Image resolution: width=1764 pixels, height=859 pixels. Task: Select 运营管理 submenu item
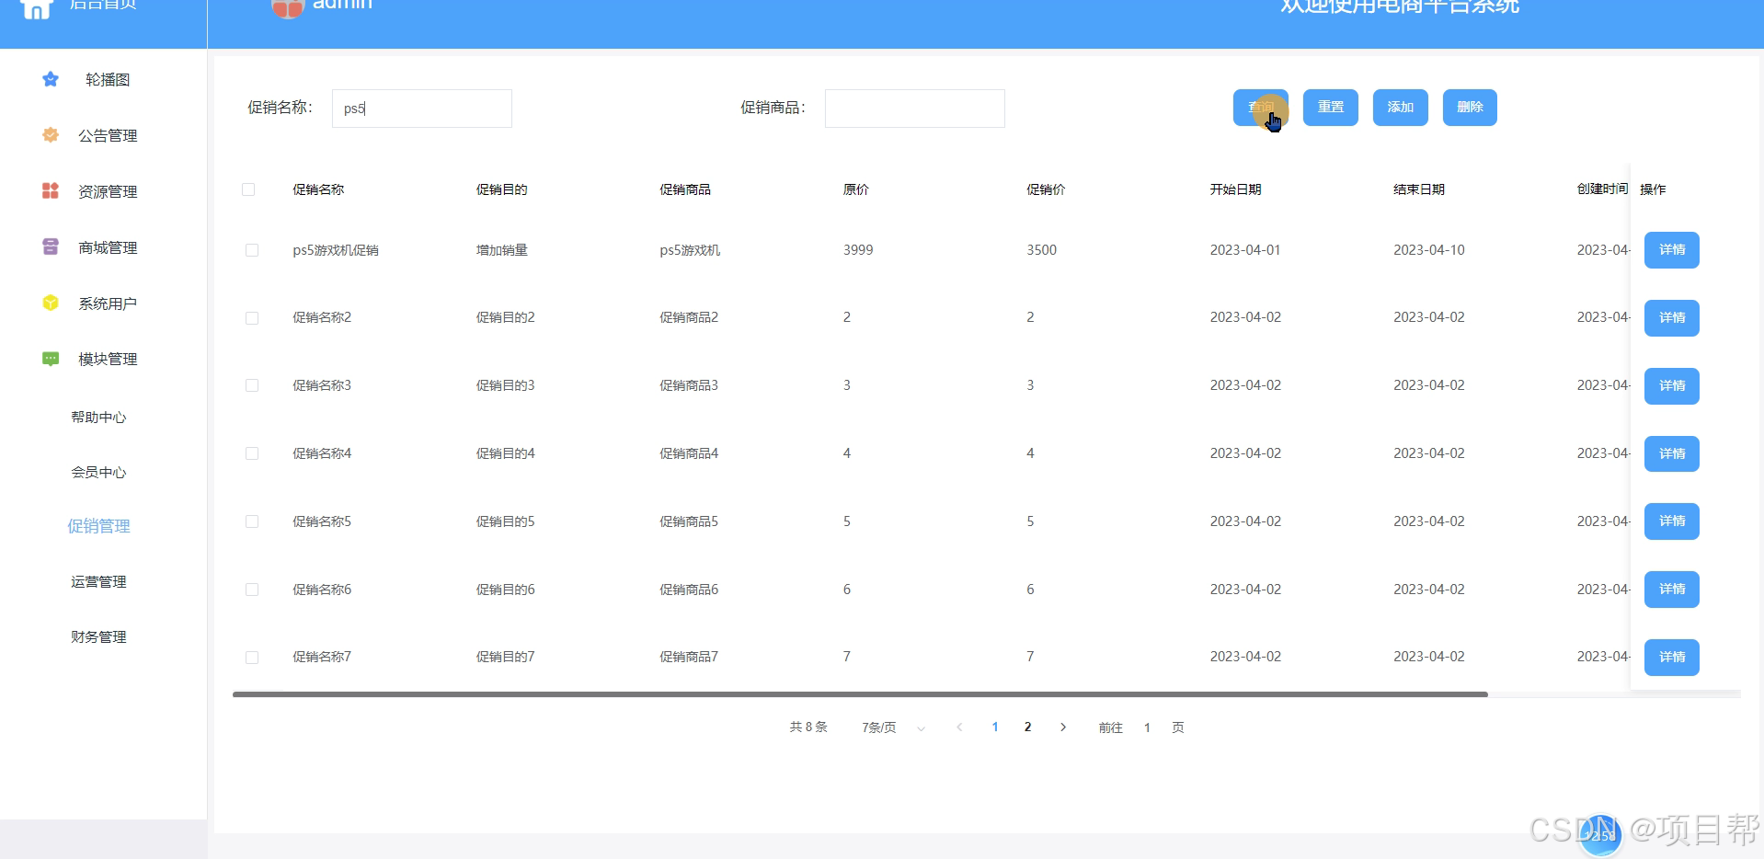[x=98, y=581]
